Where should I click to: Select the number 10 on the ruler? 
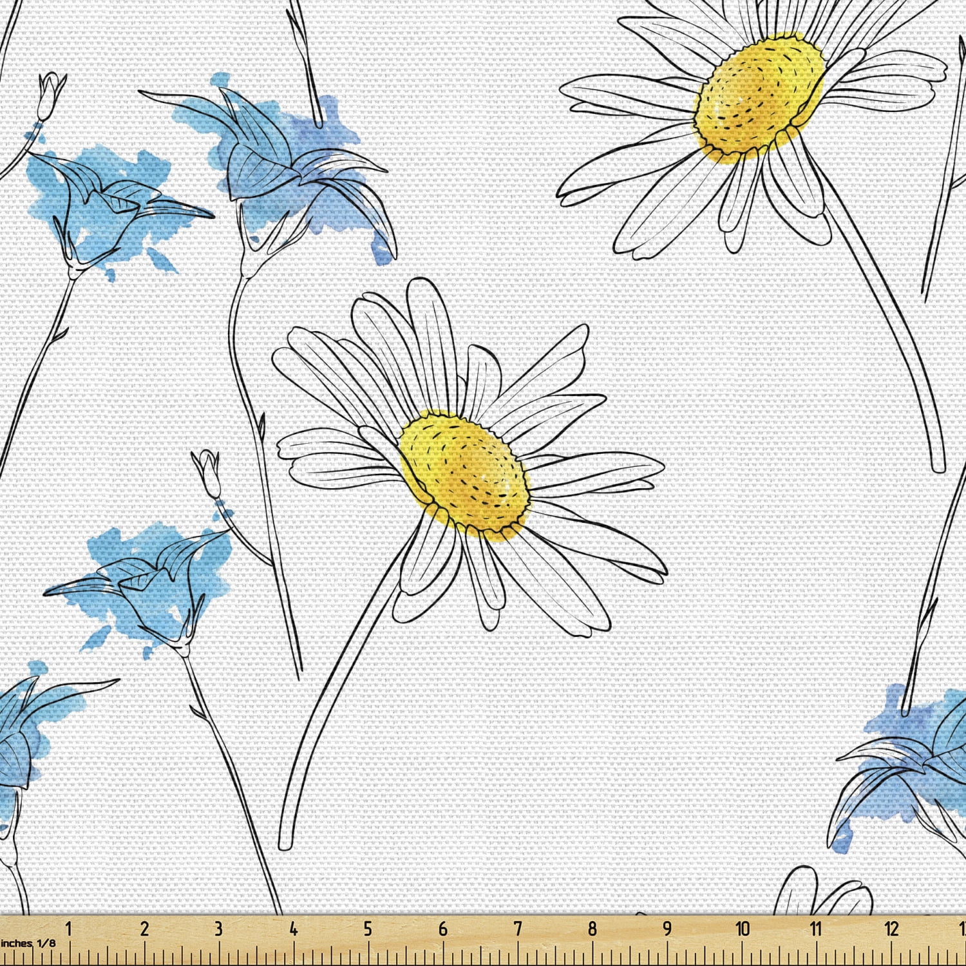(742, 929)
